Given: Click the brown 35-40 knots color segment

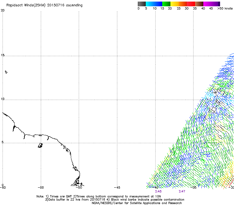Looking at the screenshot, I should (x=199, y=4).
